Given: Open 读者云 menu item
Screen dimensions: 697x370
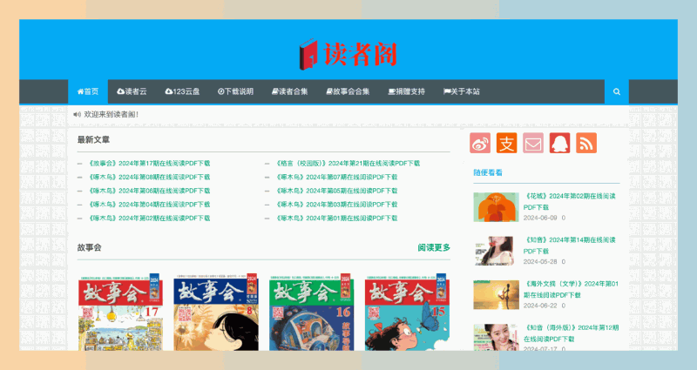Looking at the screenshot, I should coord(132,91).
